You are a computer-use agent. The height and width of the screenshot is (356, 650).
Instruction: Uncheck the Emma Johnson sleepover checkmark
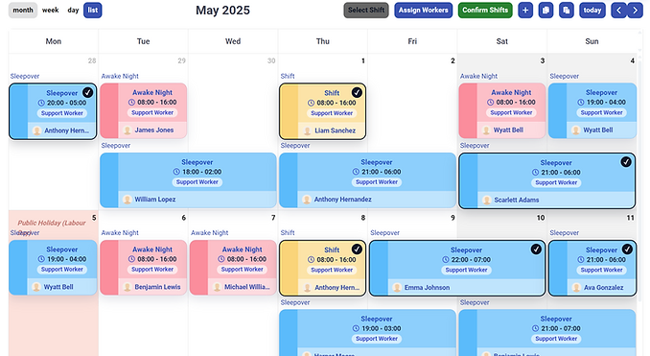(536, 249)
